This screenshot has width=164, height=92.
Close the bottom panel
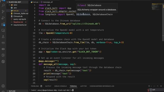(x=161, y=86)
